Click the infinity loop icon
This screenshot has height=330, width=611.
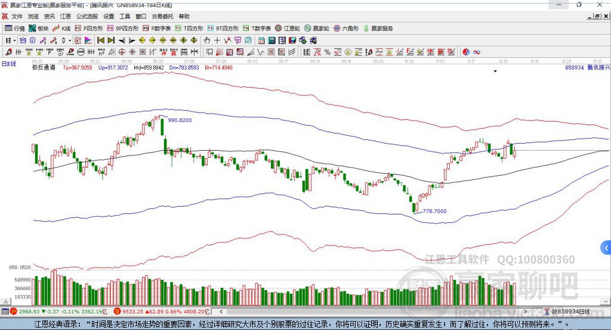tap(477, 52)
